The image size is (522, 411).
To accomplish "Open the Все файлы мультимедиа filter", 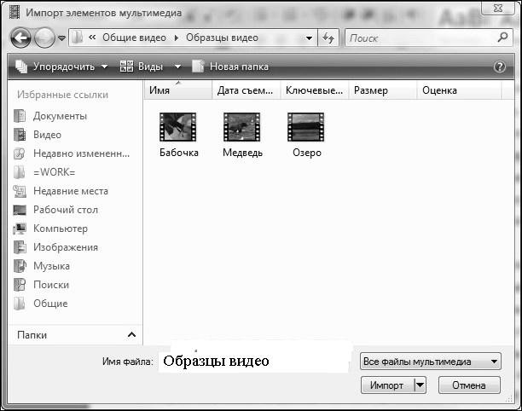I will pos(429,362).
